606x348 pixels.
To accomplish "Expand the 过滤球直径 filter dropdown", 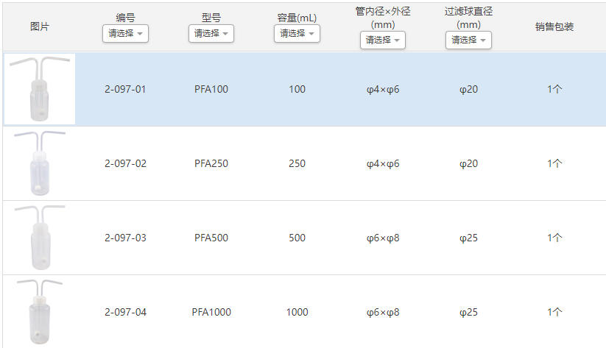I will tap(468, 40).
